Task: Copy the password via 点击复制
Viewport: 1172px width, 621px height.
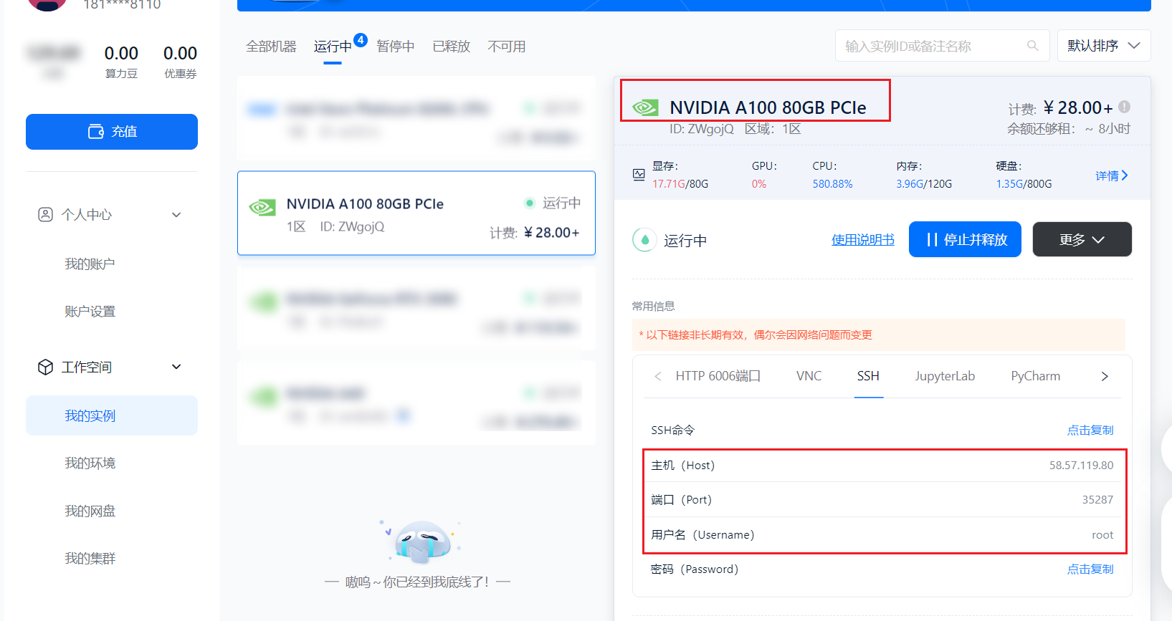Action: click(x=1090, y=569)
